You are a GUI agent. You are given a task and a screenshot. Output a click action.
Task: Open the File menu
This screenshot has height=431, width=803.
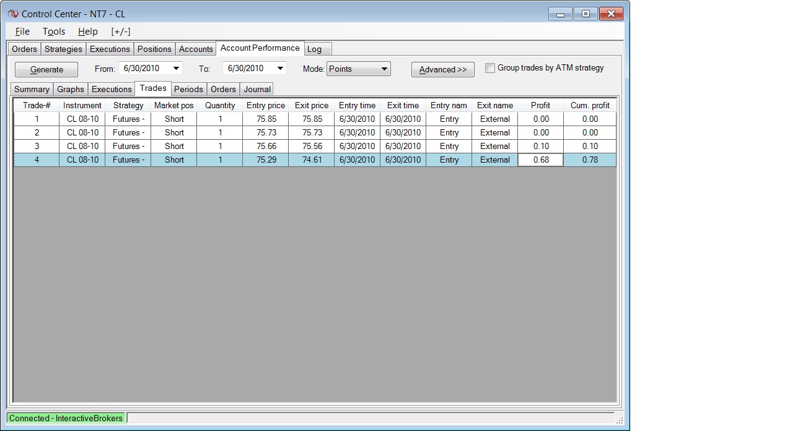tap(22, 32)
